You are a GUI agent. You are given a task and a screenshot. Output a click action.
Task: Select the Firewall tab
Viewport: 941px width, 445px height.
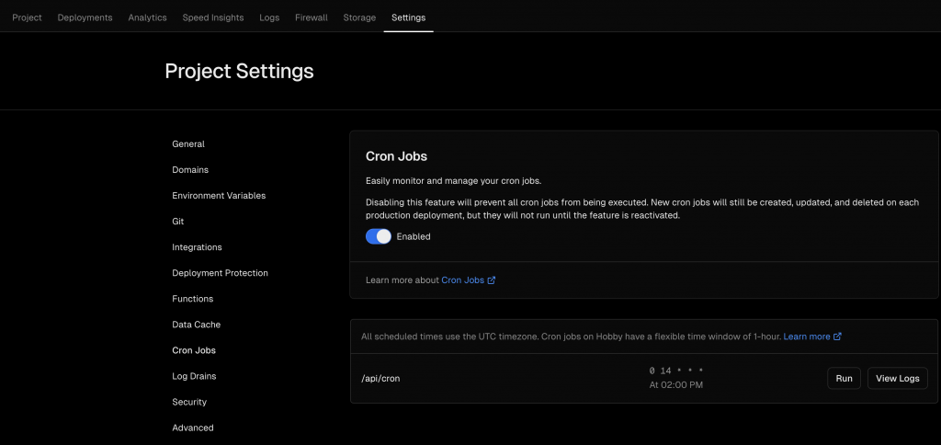point(311,17)
